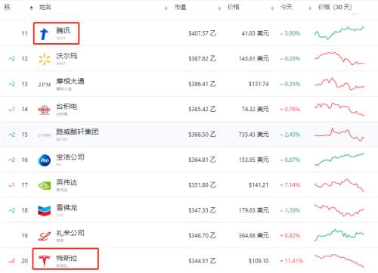This screenshot has height=273, width=378.
Task: Open 摩根大通 company link
Action: [70, 81]
